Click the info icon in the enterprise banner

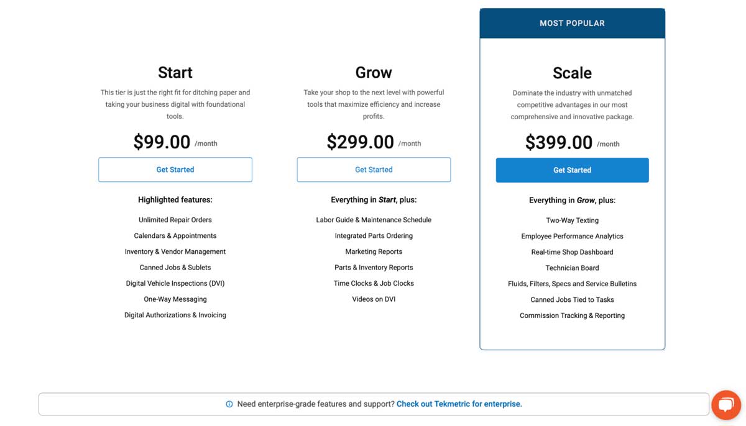point(229,404)
